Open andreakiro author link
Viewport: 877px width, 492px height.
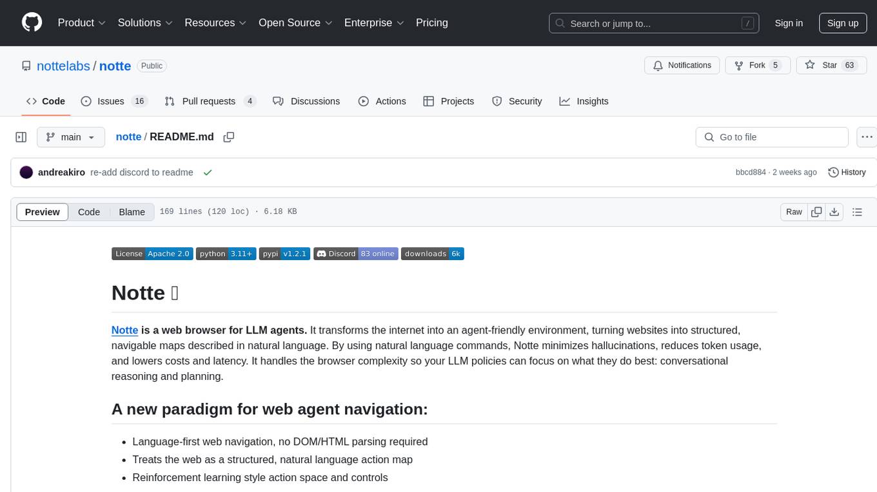(x=61, y=173)
